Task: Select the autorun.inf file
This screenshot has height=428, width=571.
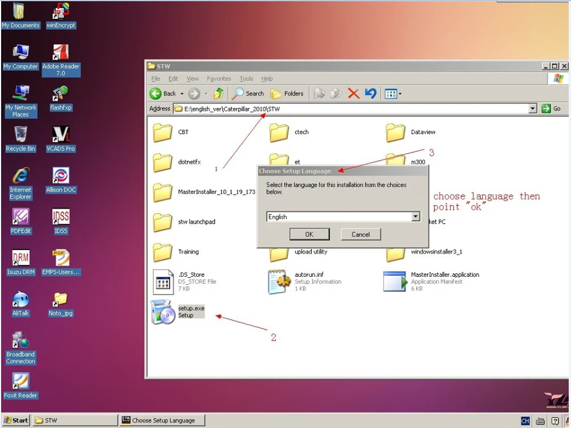Action: click(305, 282)
